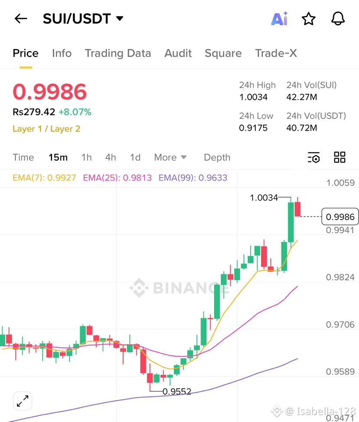Screen dimensions: 359x422
Task: Open the Trade-X tab
Action: [x=276, y=53]
